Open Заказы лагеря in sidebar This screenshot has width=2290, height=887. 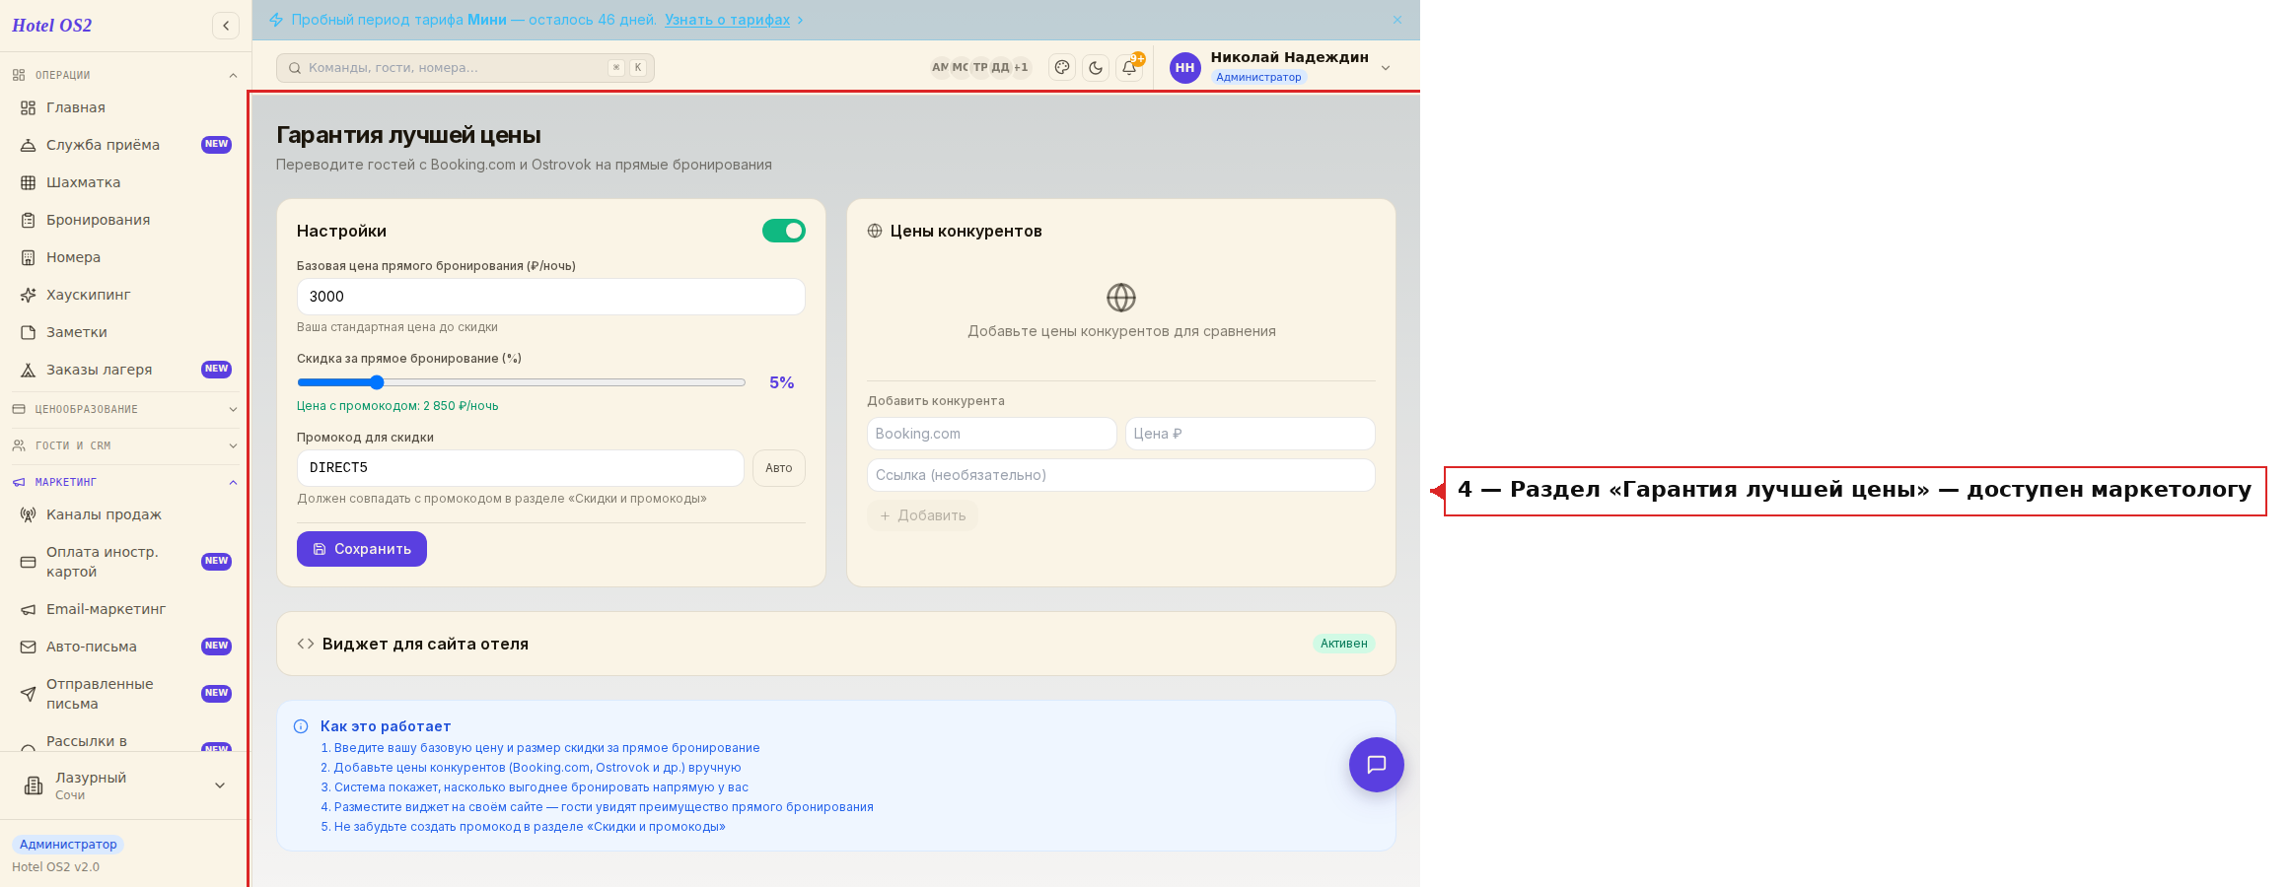click(125, 370)
